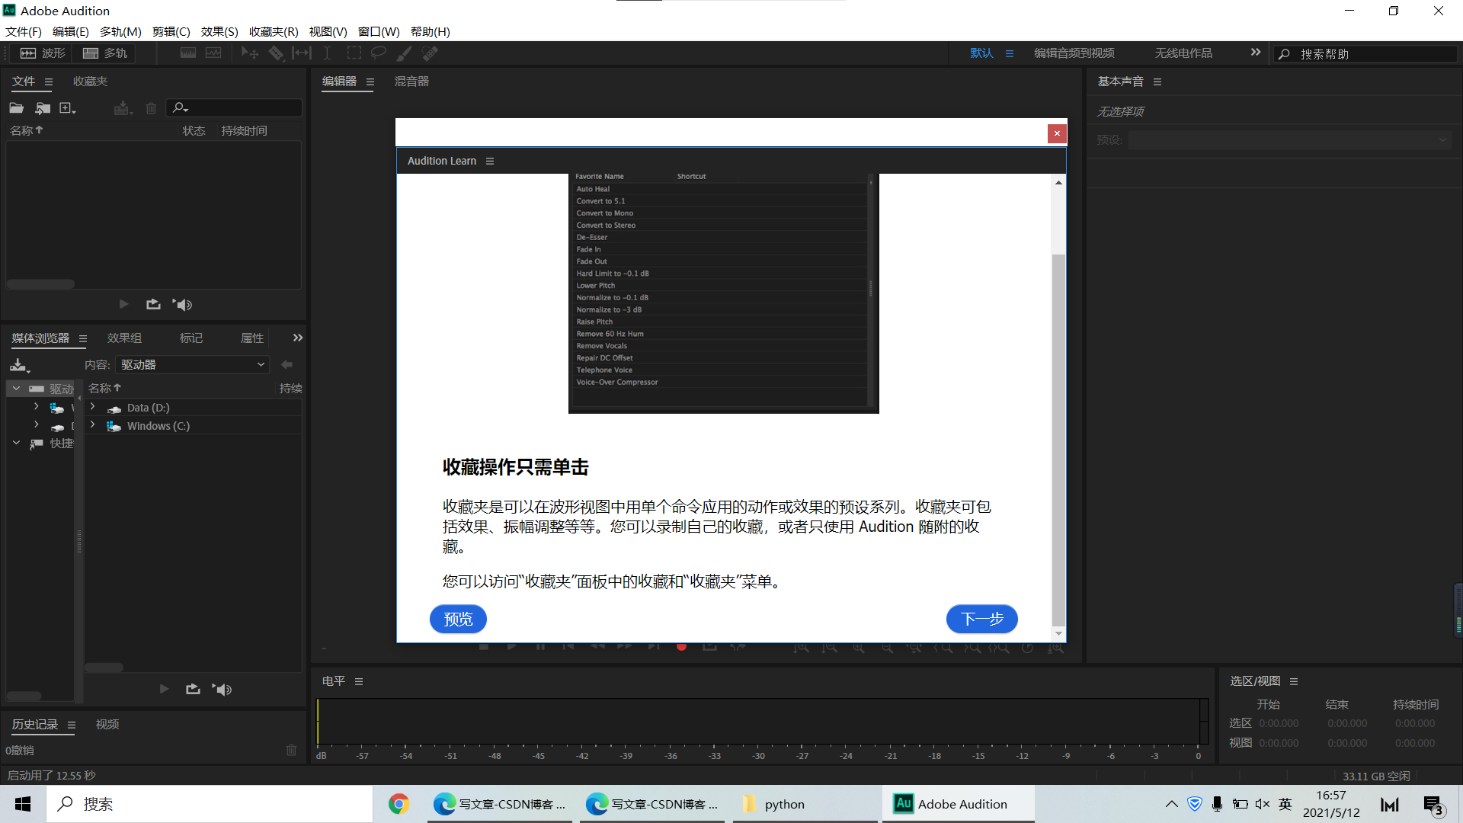Click the Move tool icon
Viewport: 1463px width, 823px height.
coord(249,53)
